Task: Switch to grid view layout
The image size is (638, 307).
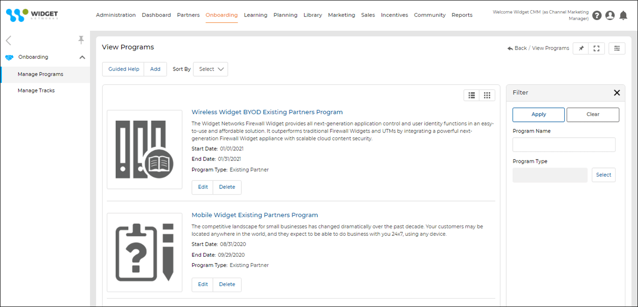Action: click(x=487, y=95)
